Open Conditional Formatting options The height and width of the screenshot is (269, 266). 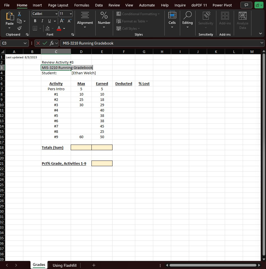(x=138, y=14)
